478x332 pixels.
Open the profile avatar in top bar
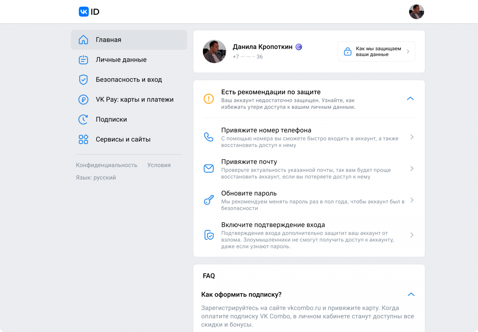click(416, 12)
